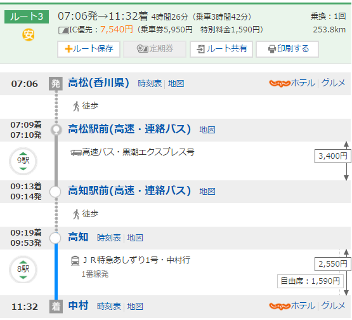Click the 発 departure marker icon

56,84
